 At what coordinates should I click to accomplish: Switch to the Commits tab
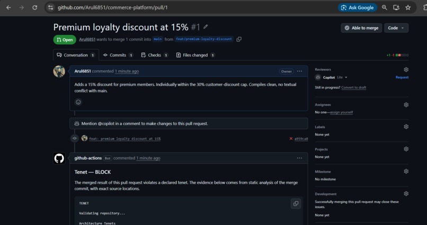click(x=118, y=55)
